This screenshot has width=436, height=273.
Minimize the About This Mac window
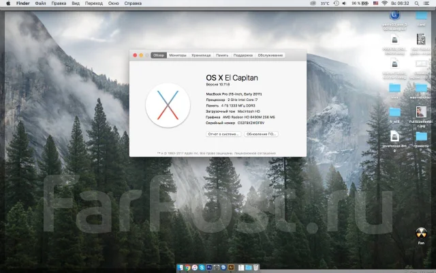click(141, 55)
